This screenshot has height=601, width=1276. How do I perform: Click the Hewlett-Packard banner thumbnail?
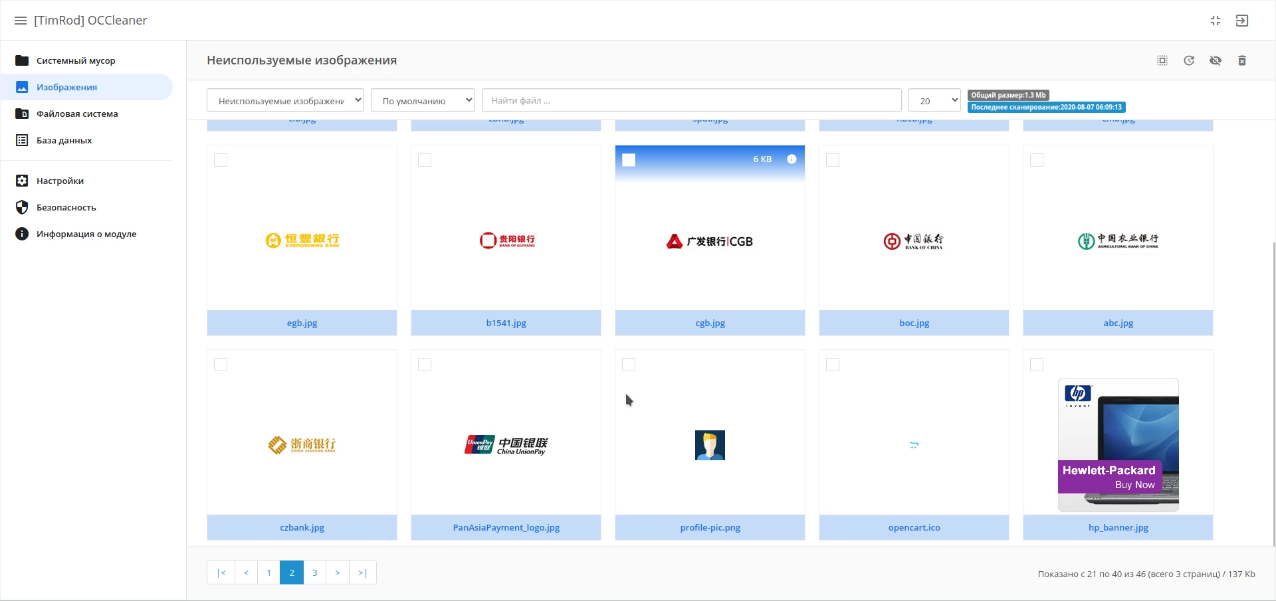1118,445
